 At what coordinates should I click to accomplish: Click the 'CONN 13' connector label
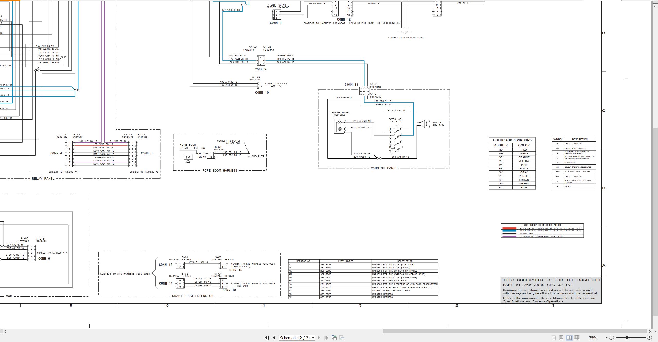point(166,265)
